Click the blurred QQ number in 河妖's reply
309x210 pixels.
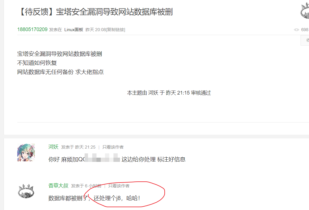click(x=102, y=158)
